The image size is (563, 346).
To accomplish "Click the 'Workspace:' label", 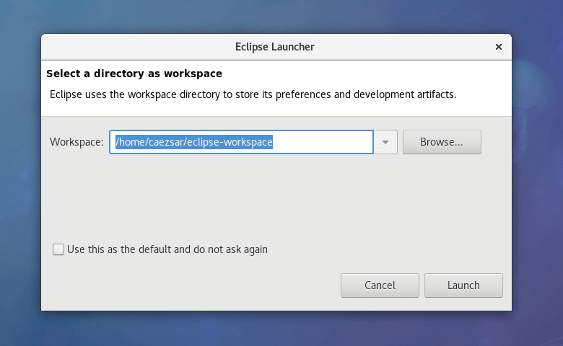I will click(x=77, y=142).
